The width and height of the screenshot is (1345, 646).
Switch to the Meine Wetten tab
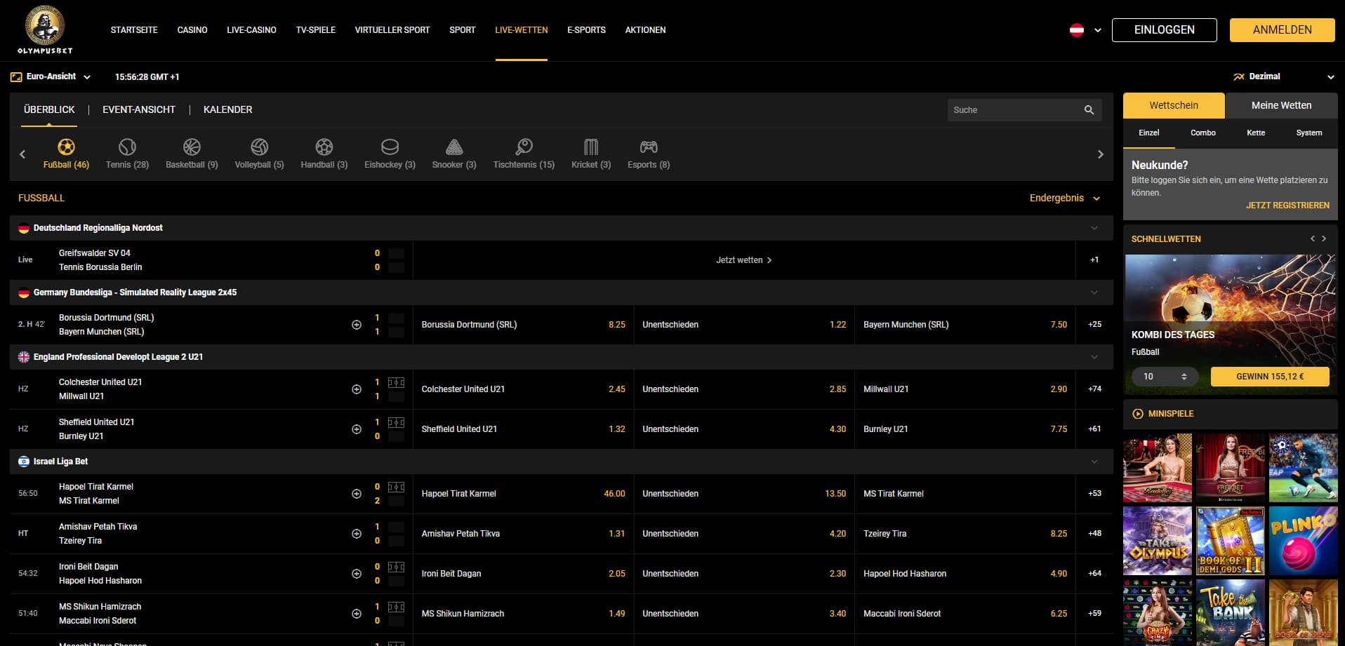1281,105
